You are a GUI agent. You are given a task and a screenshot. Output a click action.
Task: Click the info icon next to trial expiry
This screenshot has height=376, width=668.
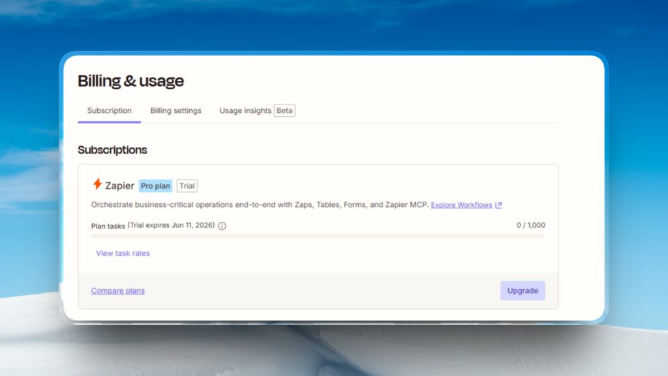tap(222, 226)
